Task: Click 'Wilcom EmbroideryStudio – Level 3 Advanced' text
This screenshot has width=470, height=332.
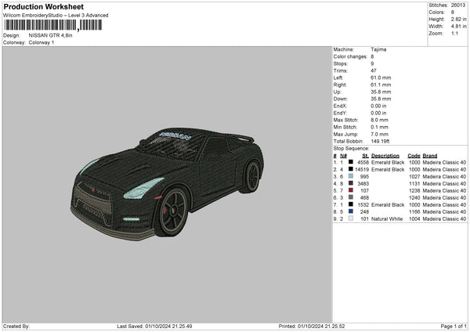Action: (56, 16)
